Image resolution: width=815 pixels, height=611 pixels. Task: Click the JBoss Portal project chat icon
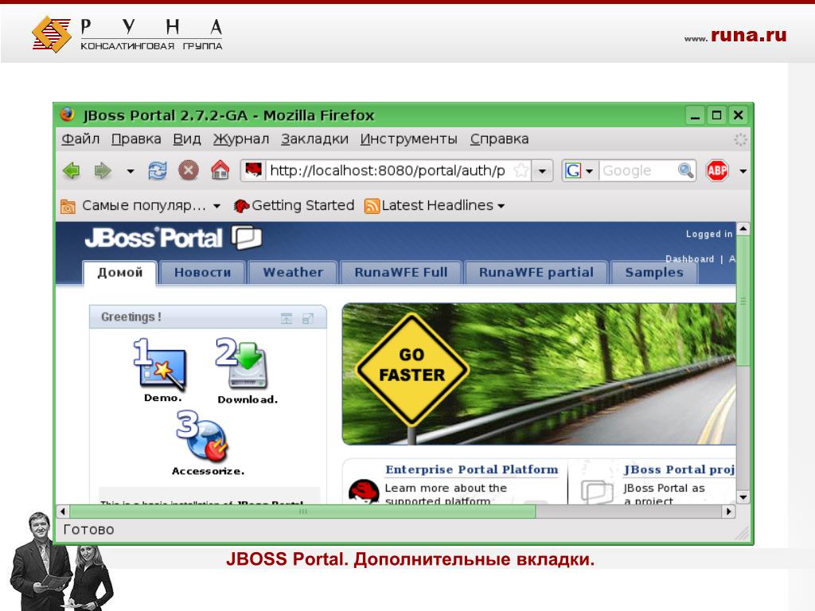597,492
